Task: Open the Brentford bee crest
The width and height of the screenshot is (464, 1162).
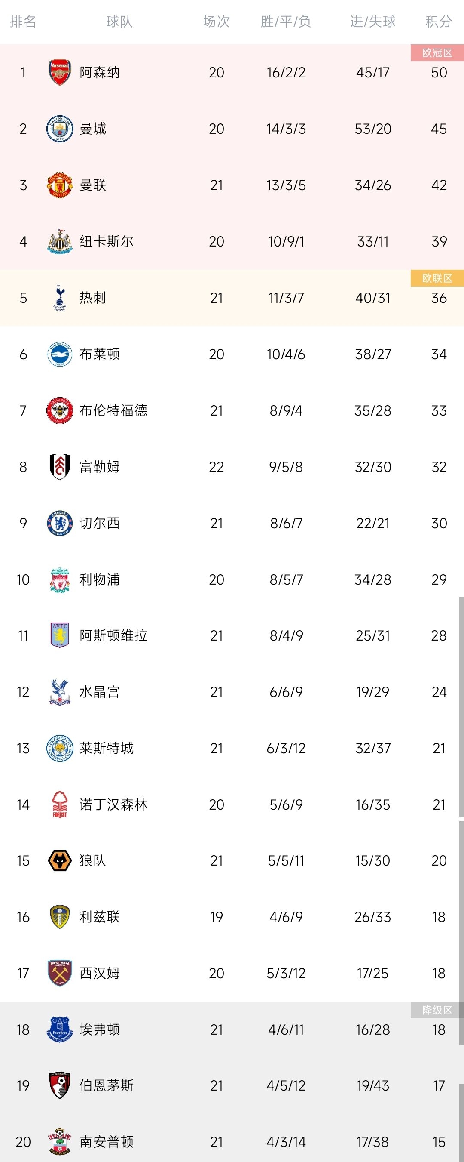Action: click(x=59, y=410)
